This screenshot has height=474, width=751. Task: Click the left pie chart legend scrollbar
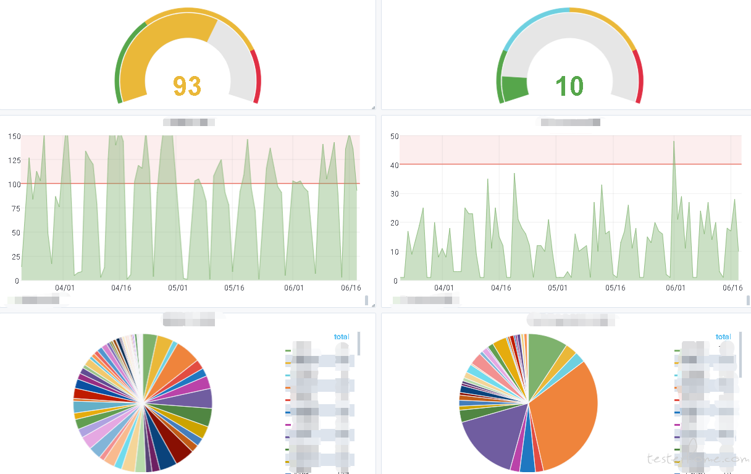tap(358, 343)
